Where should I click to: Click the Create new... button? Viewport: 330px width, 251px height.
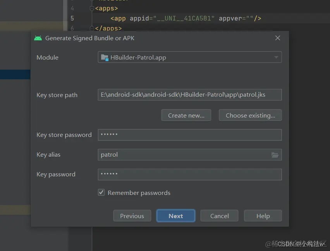tap(186, 115)
